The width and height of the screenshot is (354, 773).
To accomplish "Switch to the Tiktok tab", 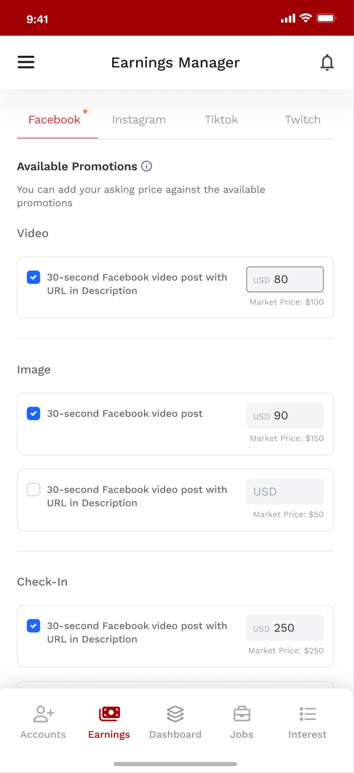I will (x=221, y=120).
